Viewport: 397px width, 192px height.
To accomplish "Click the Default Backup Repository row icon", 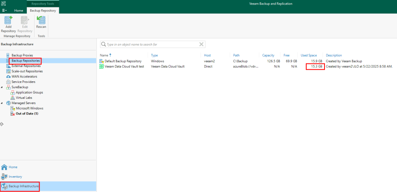I will 102,61.
